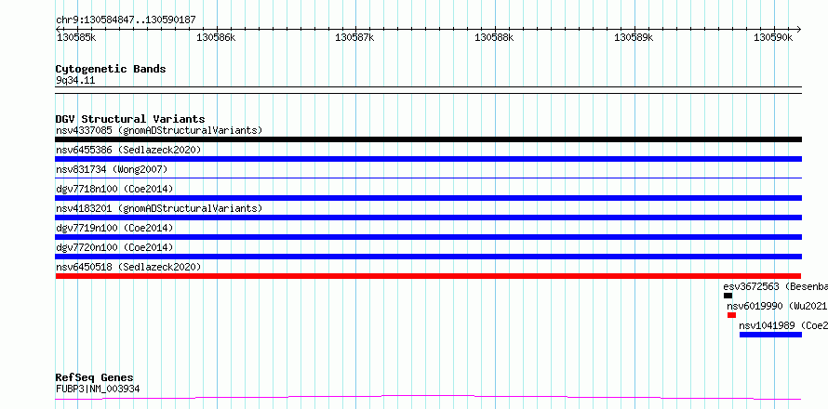Viewport: 828px width, 409px height.
Task: Open the dgv7720n100 (Coe2014) label
Action: coord(114,247)
